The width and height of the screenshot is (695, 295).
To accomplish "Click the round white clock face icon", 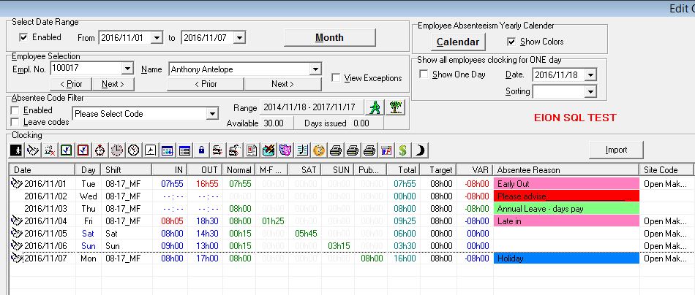I will click(x=133, y=150).
